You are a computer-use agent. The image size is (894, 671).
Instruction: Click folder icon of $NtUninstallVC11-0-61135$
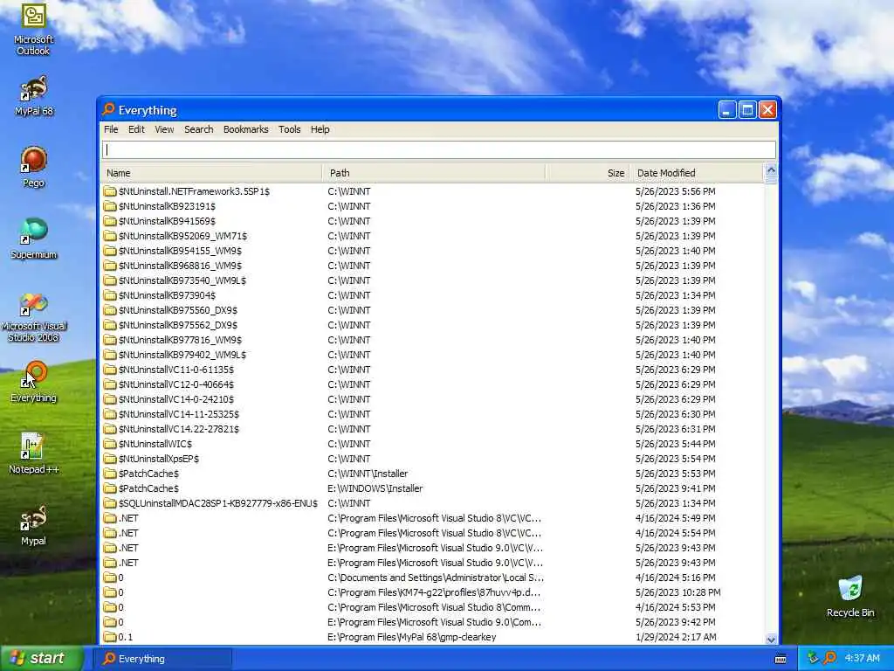[110, 370]
